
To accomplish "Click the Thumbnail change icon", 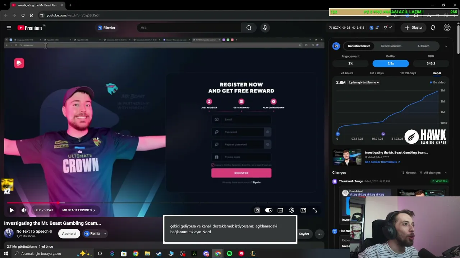I will click(335, 181).
